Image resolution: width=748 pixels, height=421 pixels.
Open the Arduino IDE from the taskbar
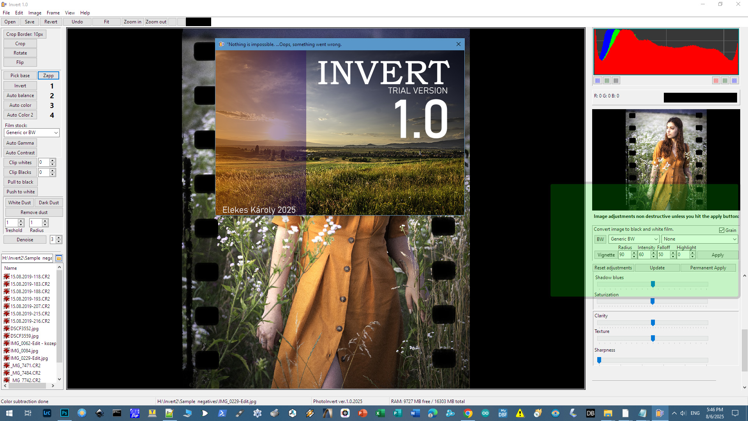485,413
